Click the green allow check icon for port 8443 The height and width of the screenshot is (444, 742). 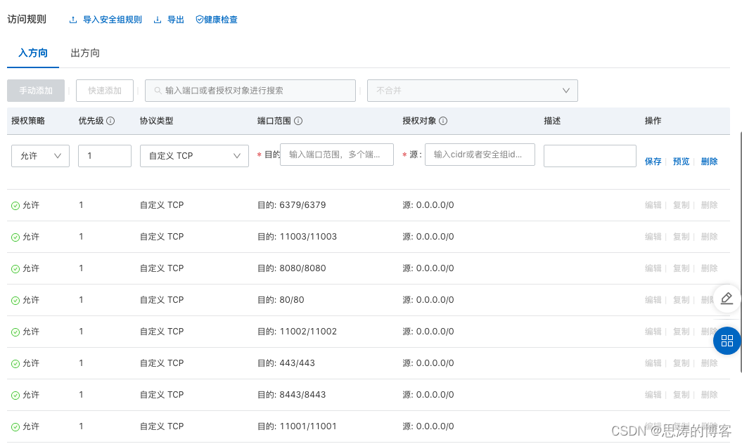click(15, 396)
